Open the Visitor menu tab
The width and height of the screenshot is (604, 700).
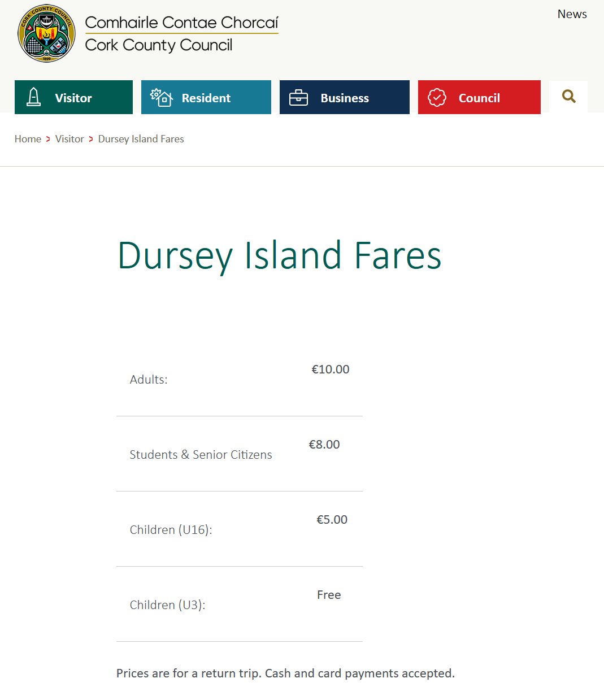tap(73, 97)
